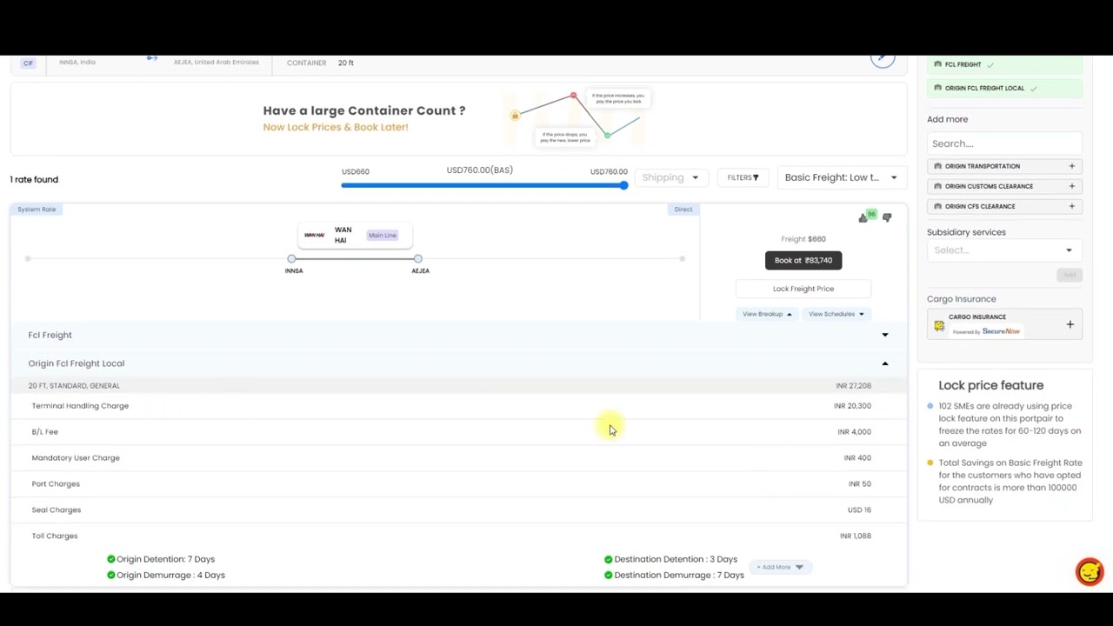Click Lock Freight Price button

[803, 289]
